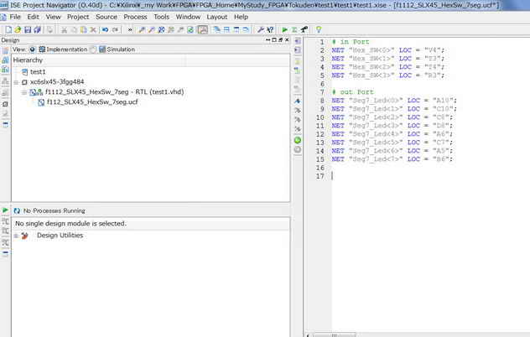Viewport: 530px width, 337px height.
Task: Select the xc6slx45-3fgg484 device node
Action: (57, 82)
